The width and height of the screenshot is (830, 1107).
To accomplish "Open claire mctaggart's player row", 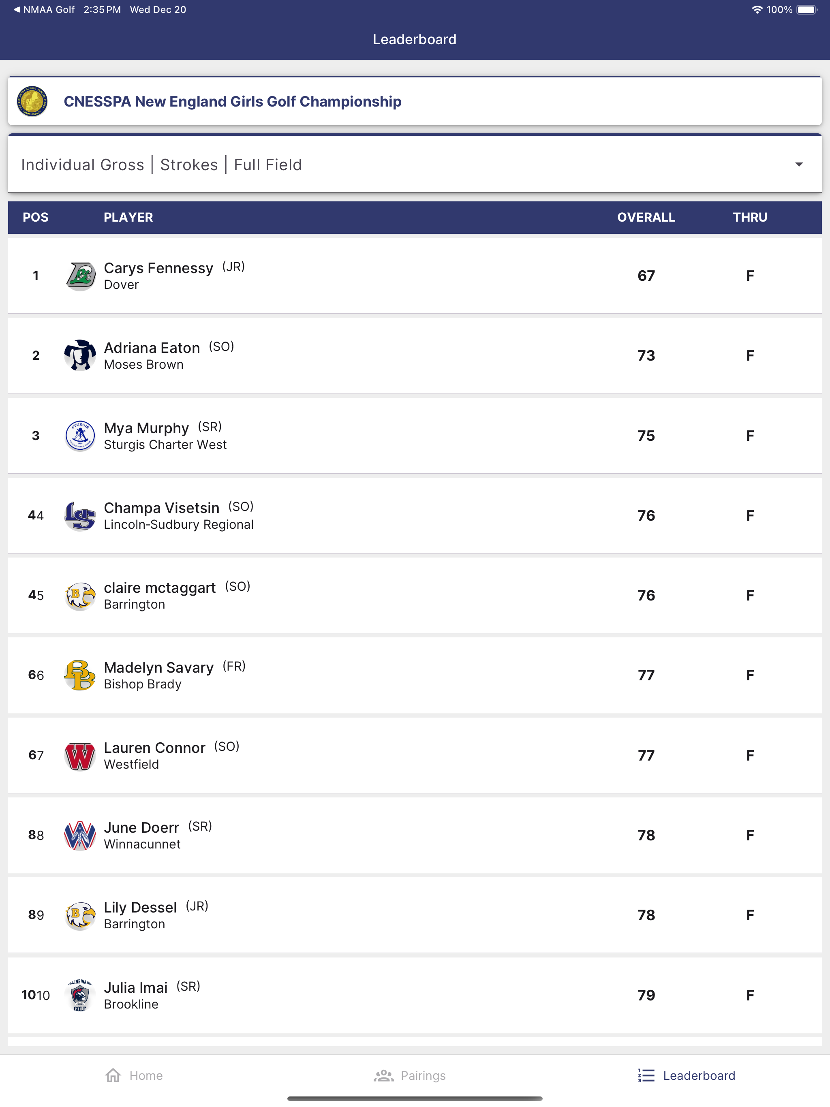I will [x=415, y=596].
